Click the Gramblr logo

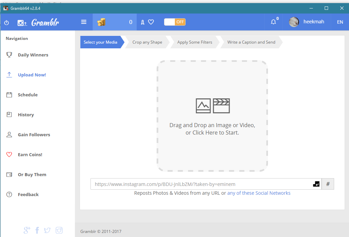pos(38,22)
